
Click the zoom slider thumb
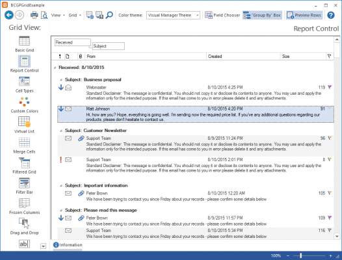click(301, 255)
